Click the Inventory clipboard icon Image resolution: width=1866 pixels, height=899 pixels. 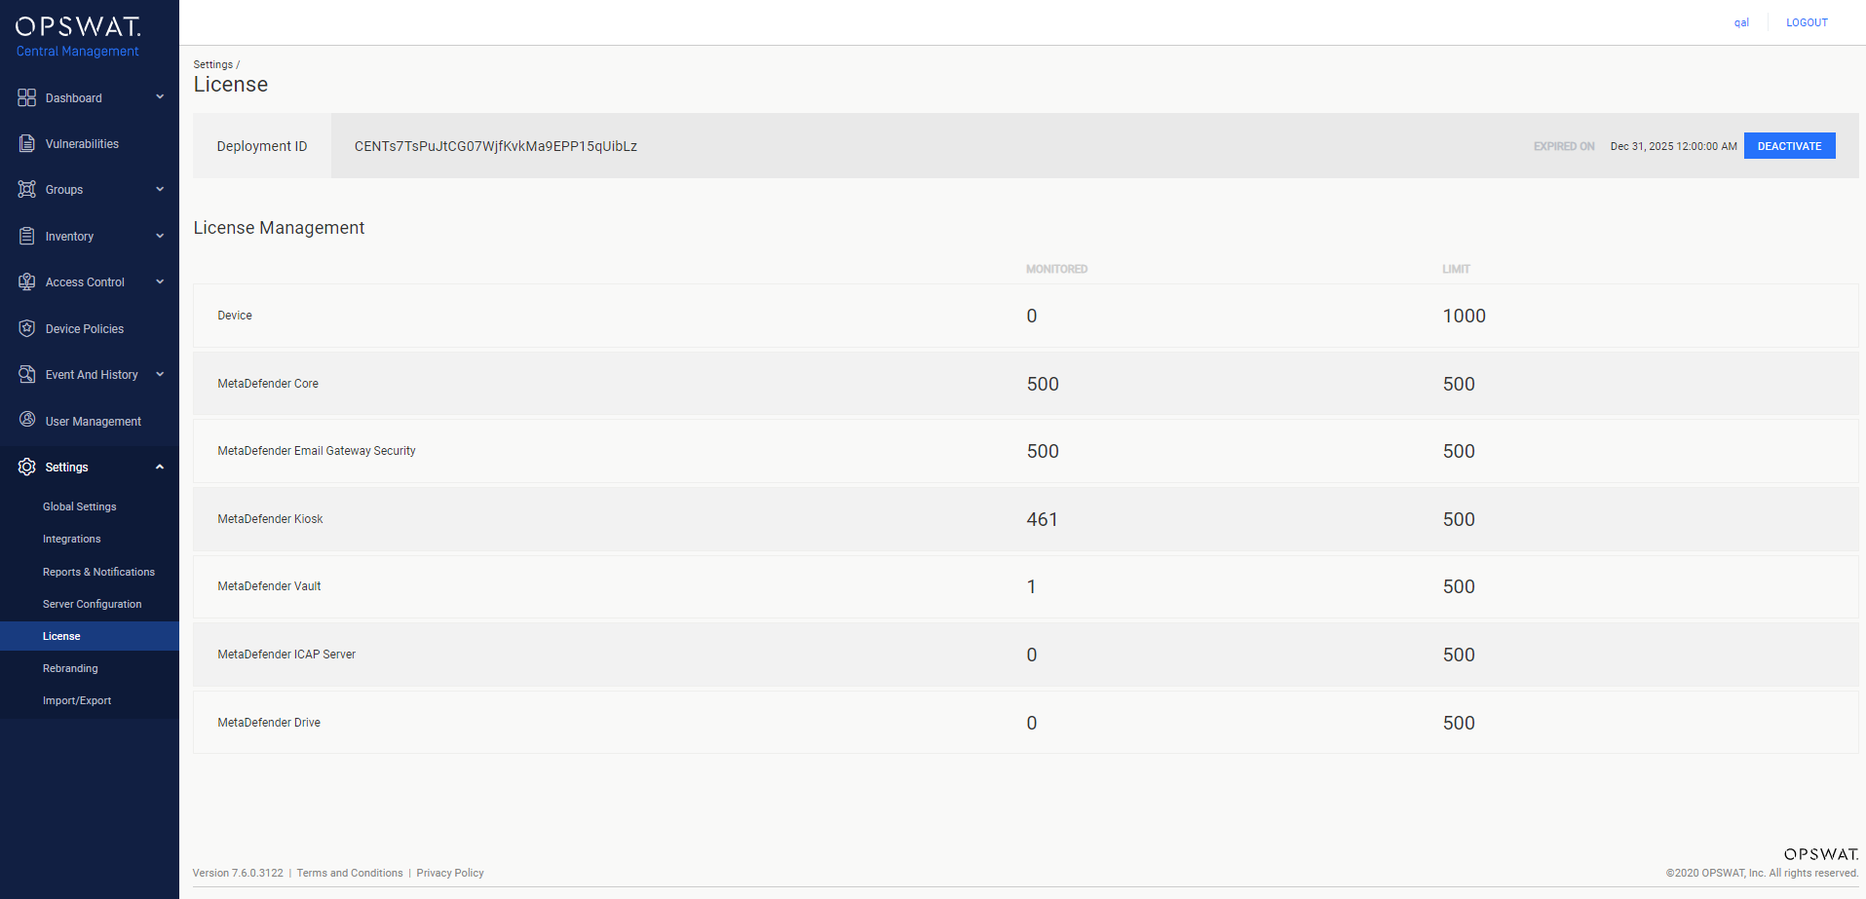(x=26, y=236)
